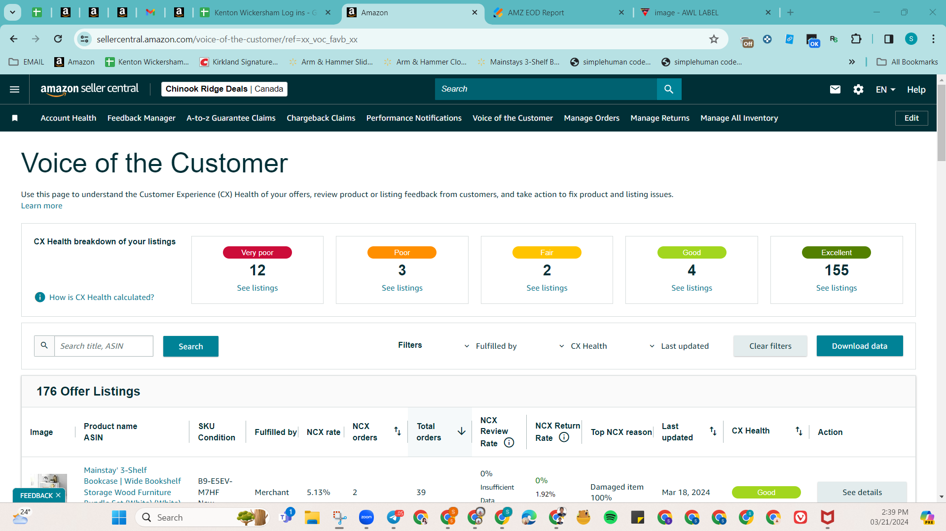
Task: Open Help in the Seller Central header
Action: click(916, 90)
